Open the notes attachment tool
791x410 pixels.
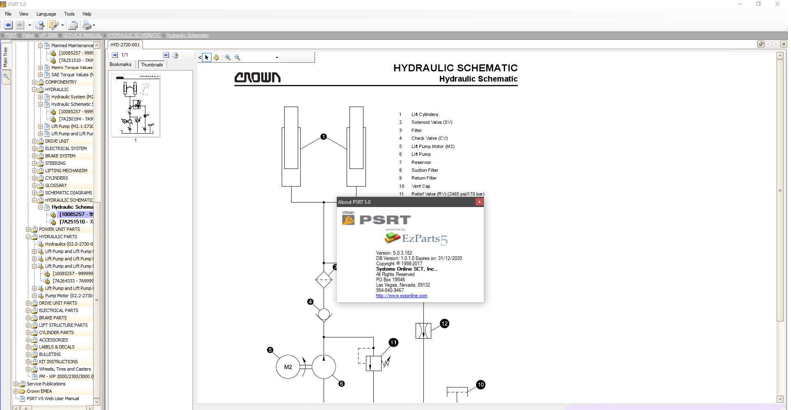point(54,25)
